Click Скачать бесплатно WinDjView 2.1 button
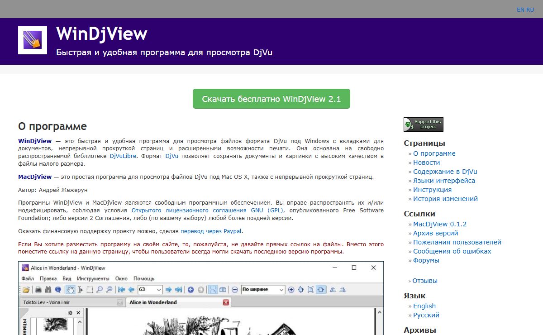 coord(271,99)
